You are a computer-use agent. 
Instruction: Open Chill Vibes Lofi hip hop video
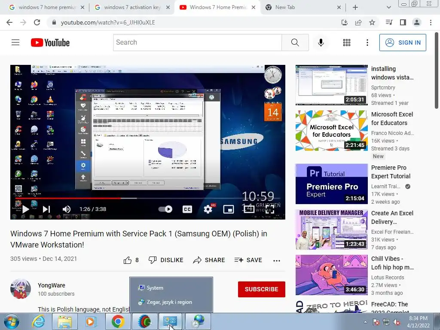332,275
